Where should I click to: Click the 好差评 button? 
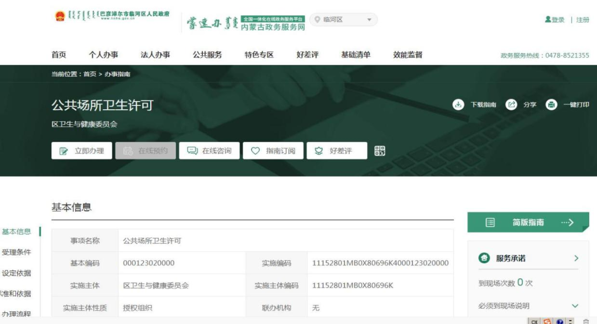(337, 151)
